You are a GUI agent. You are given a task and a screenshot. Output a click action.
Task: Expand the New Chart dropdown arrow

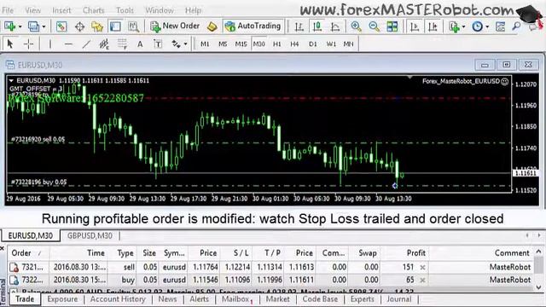(20, 26)
